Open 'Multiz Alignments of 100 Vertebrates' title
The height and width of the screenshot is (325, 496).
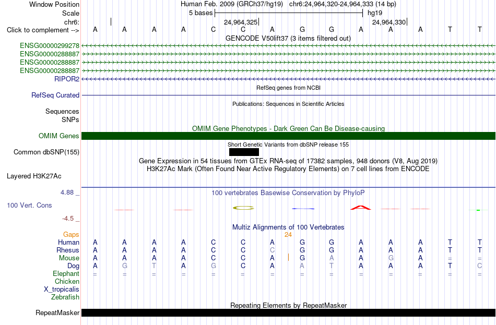288,227
